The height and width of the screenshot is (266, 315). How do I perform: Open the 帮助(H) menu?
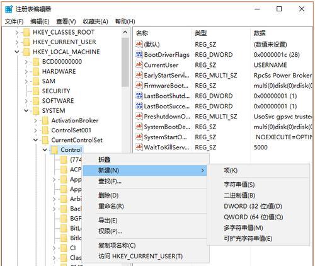[x=125, y=21]
